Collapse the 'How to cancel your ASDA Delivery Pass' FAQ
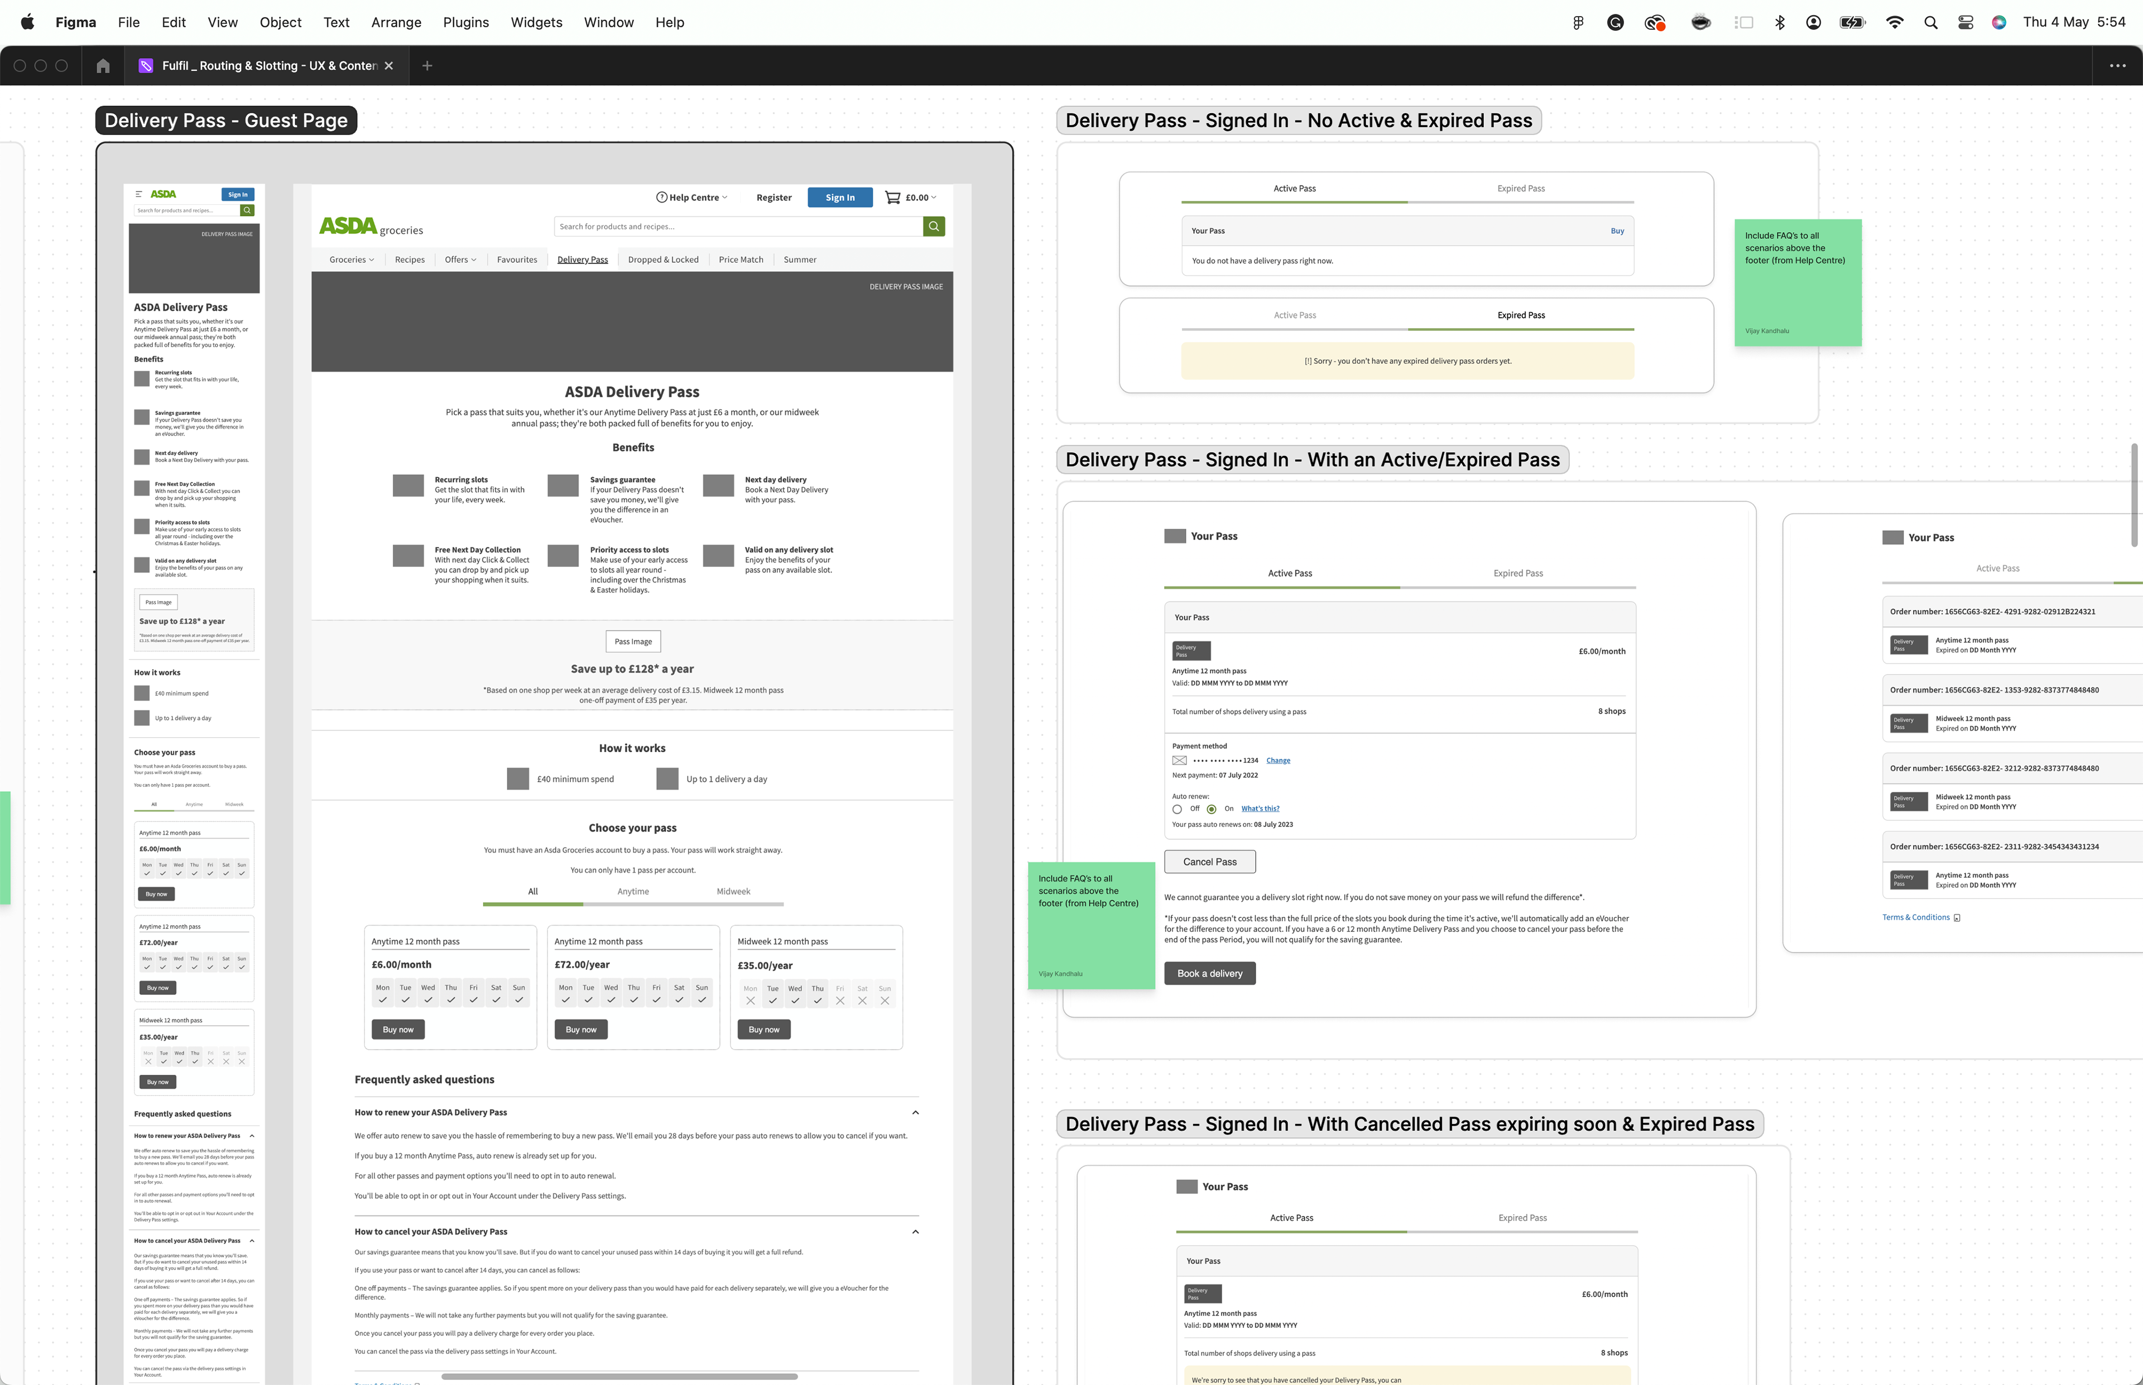 click(915, 1232)
